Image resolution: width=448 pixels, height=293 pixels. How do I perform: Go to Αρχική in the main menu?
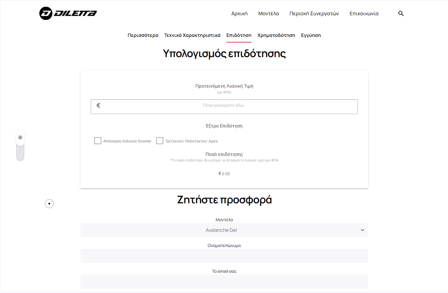click(x=239, y=13)
